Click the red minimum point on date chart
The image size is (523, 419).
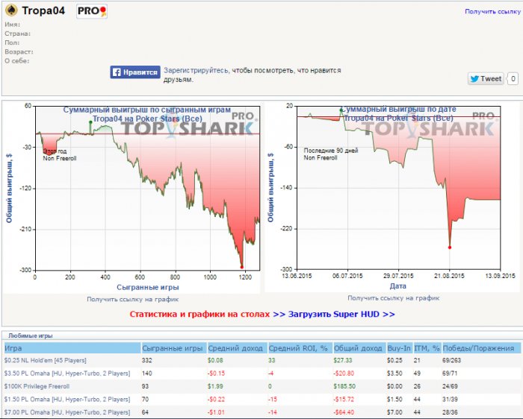coord(450,248)
